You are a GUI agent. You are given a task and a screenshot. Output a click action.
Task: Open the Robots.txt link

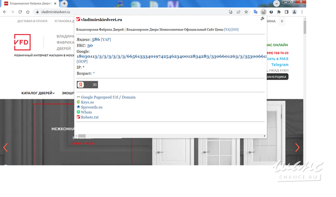pyautogui.click(x=90, y=117)
